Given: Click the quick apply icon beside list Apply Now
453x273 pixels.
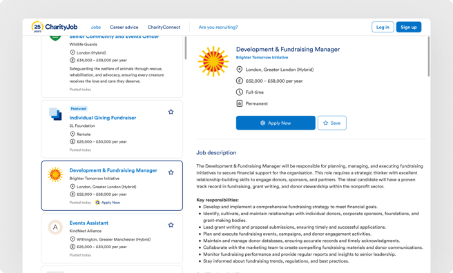Looking at the screenshot, I should [x=97, y=203].
